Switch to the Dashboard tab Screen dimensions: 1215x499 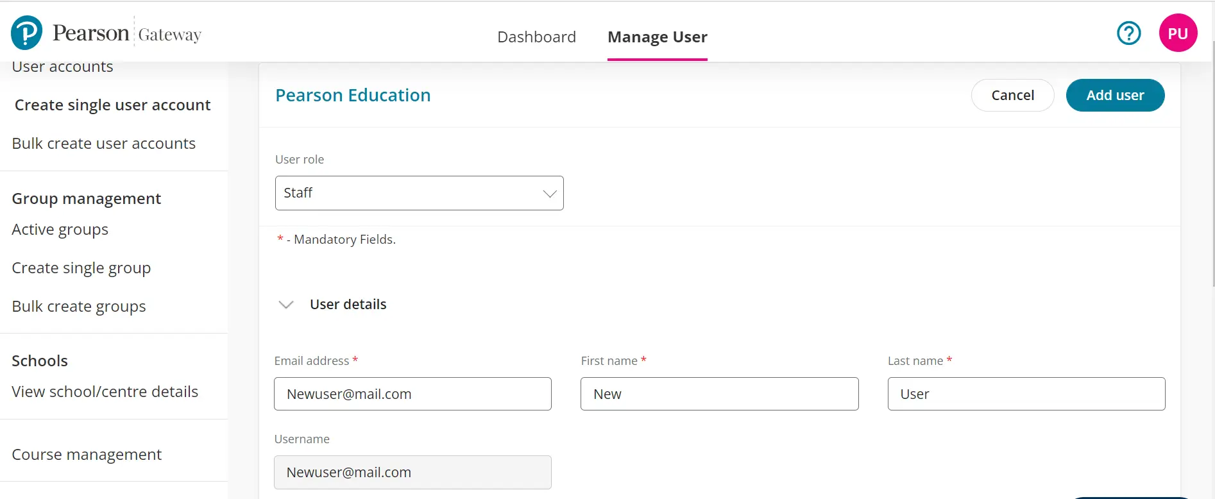[536, 37]
